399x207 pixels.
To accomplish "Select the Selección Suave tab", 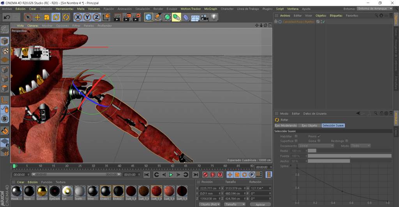I will click(x=333, y=125).
